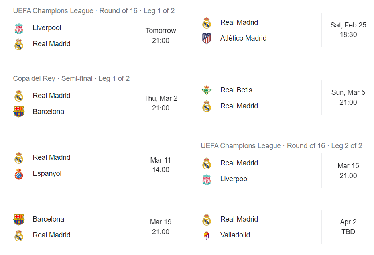Click the Atlético Madrid crest icon
Image resolution: width=374 pixels, height=255 pixels.
(x=206, y=38)
